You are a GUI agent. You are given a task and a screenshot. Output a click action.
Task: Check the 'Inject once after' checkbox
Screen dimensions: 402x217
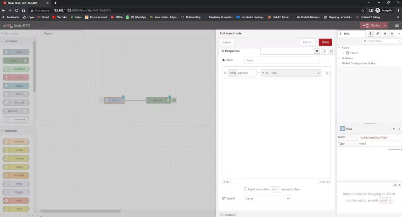click(x=246, y=189)
